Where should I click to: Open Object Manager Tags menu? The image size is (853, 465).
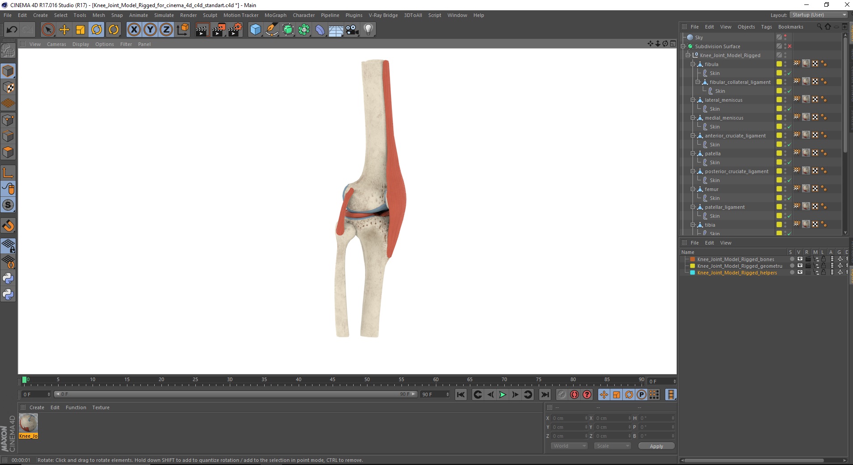point(766,27)
